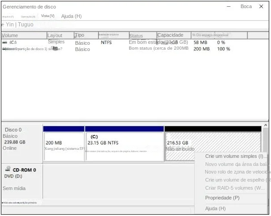
Task: Select the (C:) drive icon in volume list
Action: 5,42
